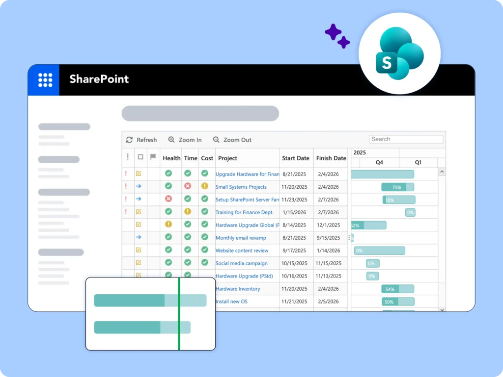Sort by the Start Date column header
Image resolution: width=503 pixels, height=377 pixels.
(x=295, y=158)
